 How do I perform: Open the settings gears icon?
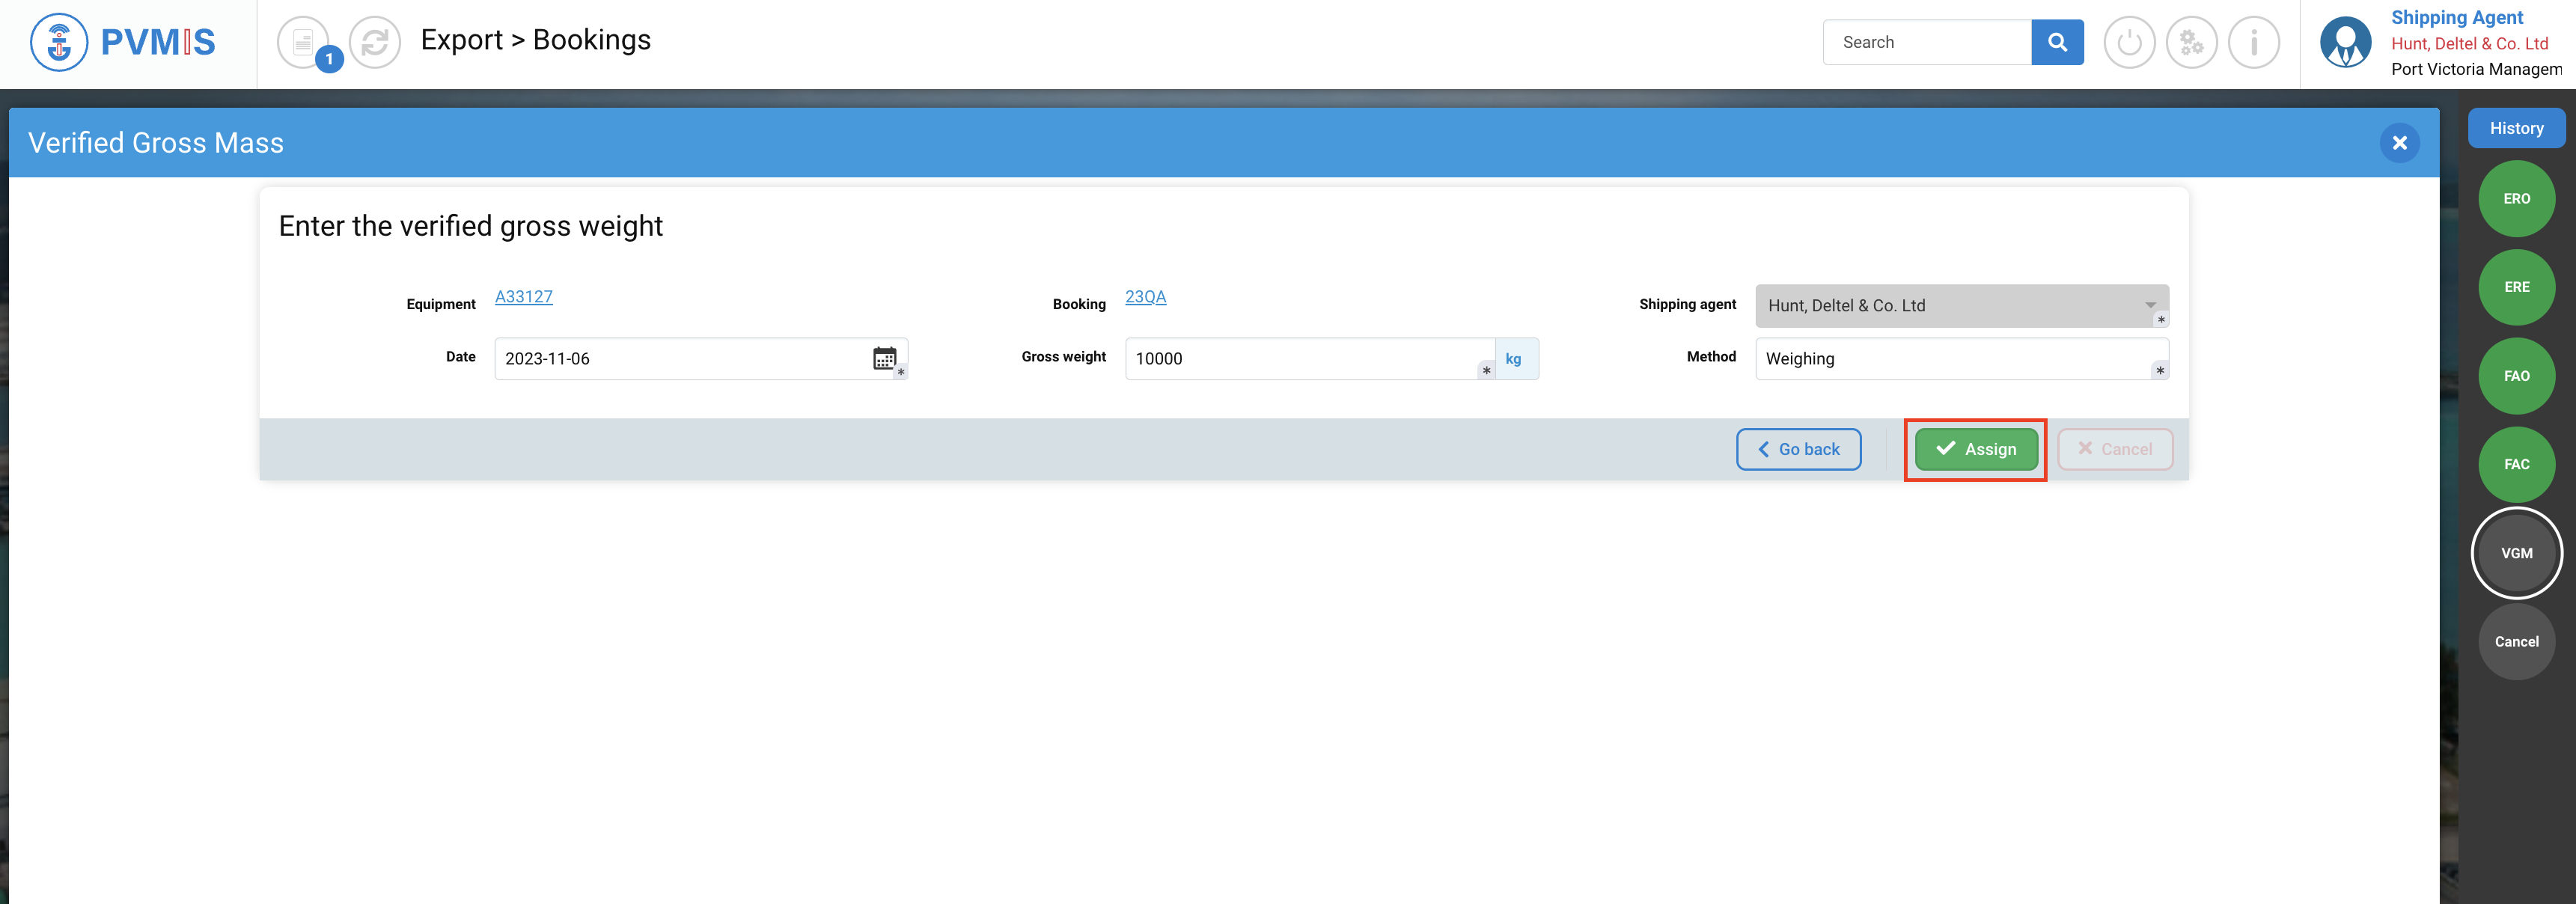pyautogui.click(x=2191, y=43)
